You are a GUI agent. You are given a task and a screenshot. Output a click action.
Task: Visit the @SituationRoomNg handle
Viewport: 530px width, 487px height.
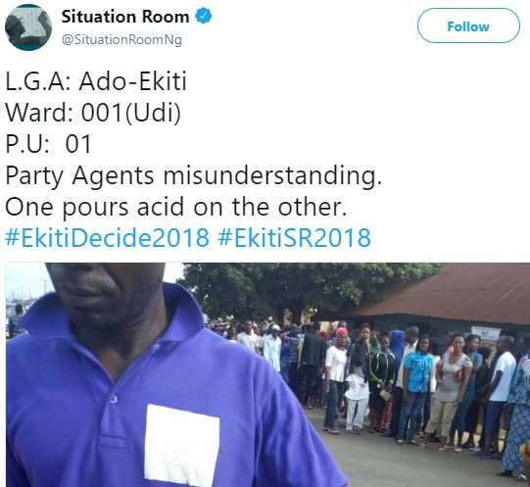click(x=121, y=39)
